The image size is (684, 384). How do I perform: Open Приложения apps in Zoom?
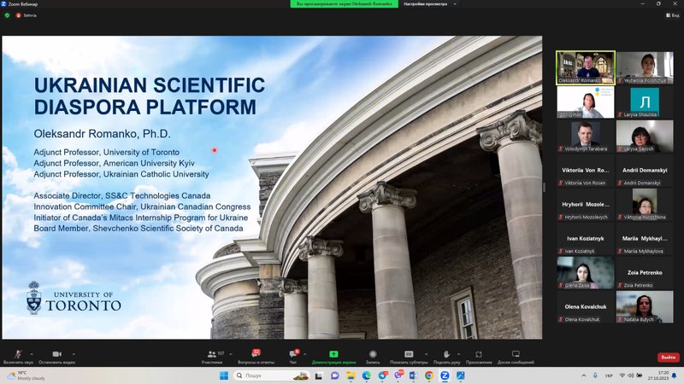click(x=479, y=357)
